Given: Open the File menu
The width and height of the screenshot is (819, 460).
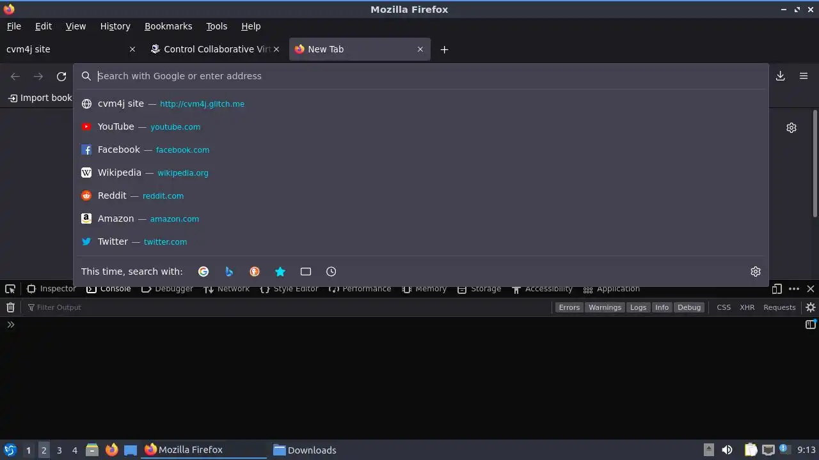Looking at the screenshot, I should click(13, 26).
